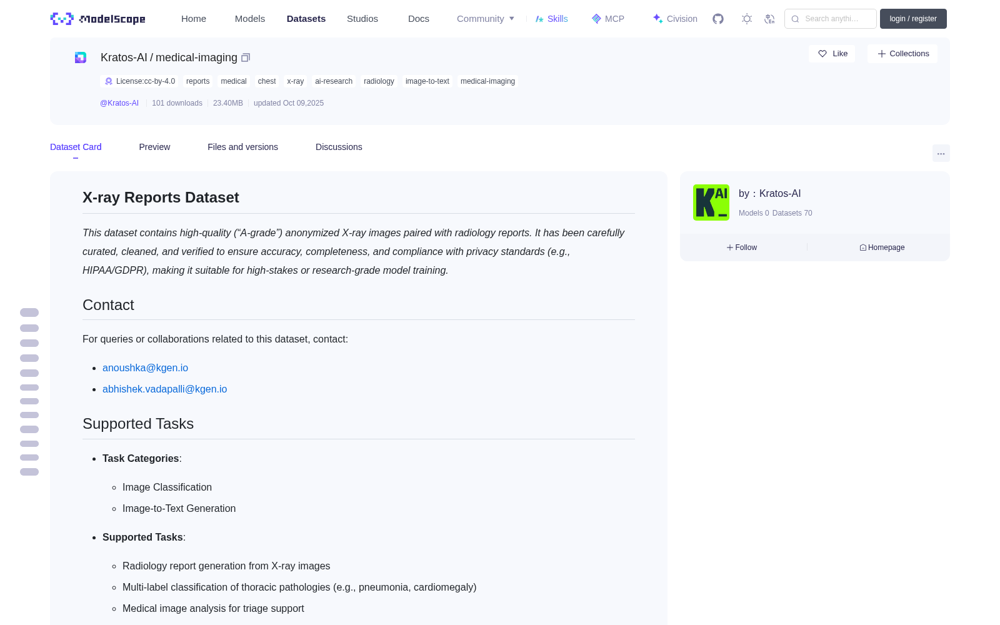Expand the Community dropdown menu

(486, 19)
